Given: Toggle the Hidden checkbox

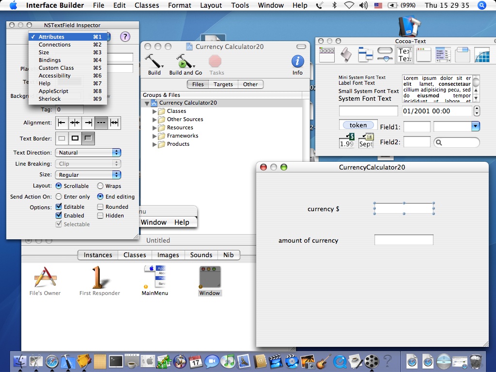Looking at the screenshot, I should click(100, 216).
